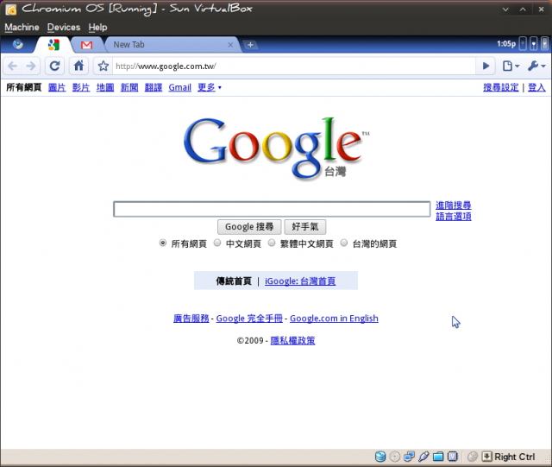
Task: Click VirtualBox hard disk activity icon
Action: point(380,457)
